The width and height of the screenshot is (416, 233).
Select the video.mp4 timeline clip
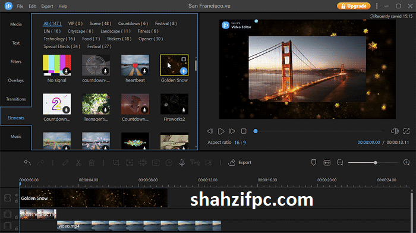coord(139,226)
